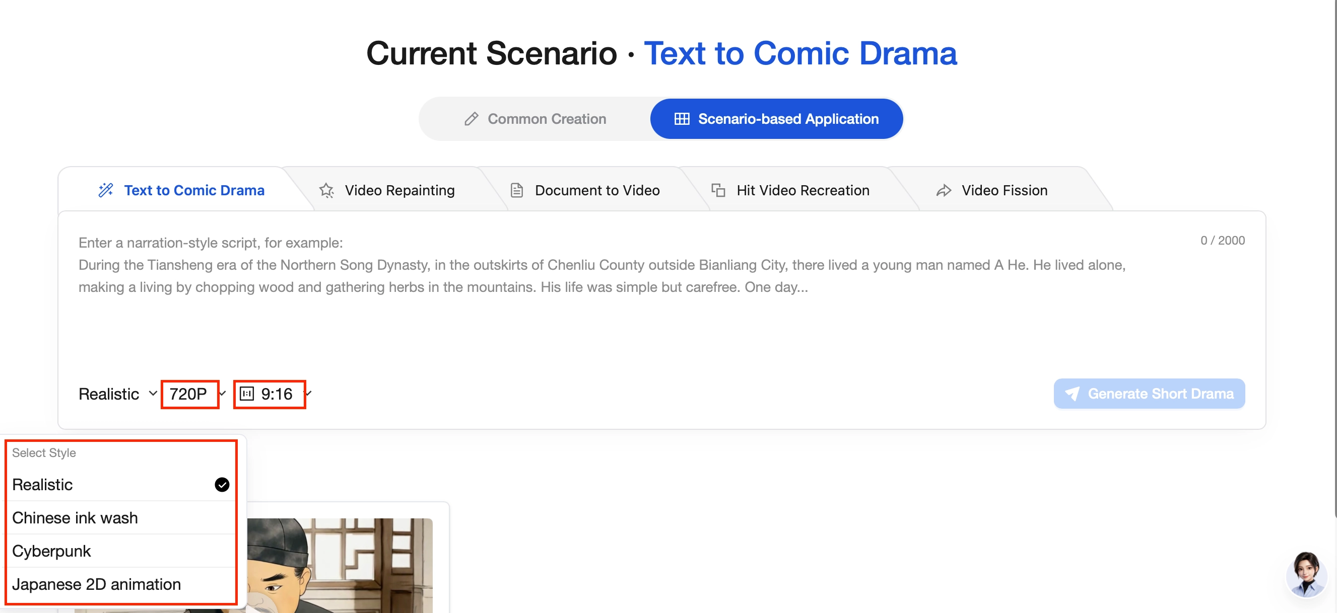Select the Hit Video Recreation tab

(x=790, y=190)
